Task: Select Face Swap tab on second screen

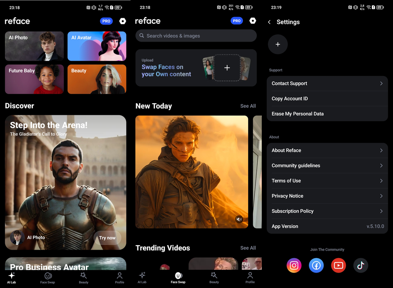Action: (x=178, y=278)
